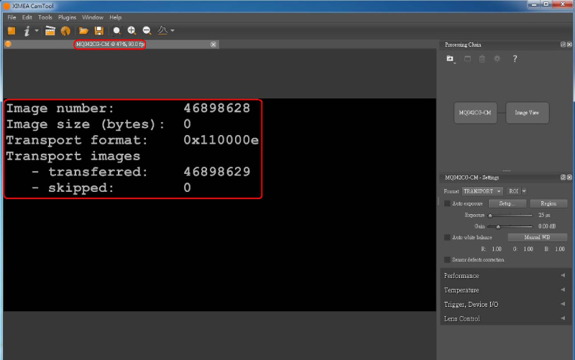Click the zoom in magnifier
Screen dimensions: 575x360
point(132,31)
